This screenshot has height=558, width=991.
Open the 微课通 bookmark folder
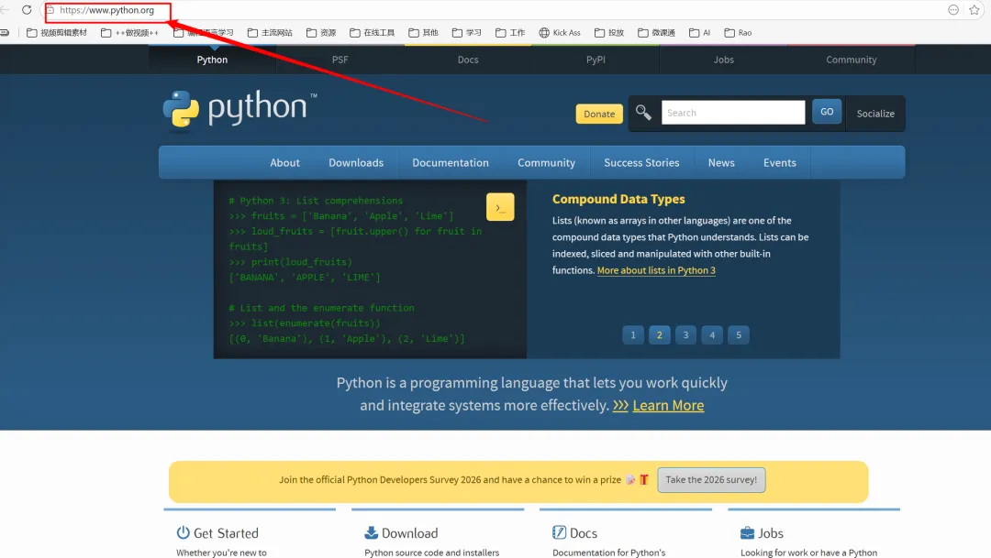[657, 33]
